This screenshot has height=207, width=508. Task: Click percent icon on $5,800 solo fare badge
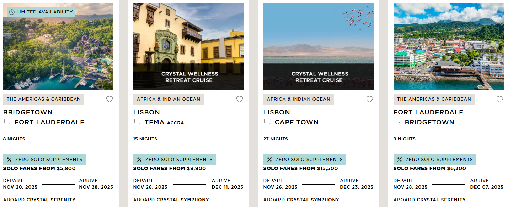coord(9,160)
